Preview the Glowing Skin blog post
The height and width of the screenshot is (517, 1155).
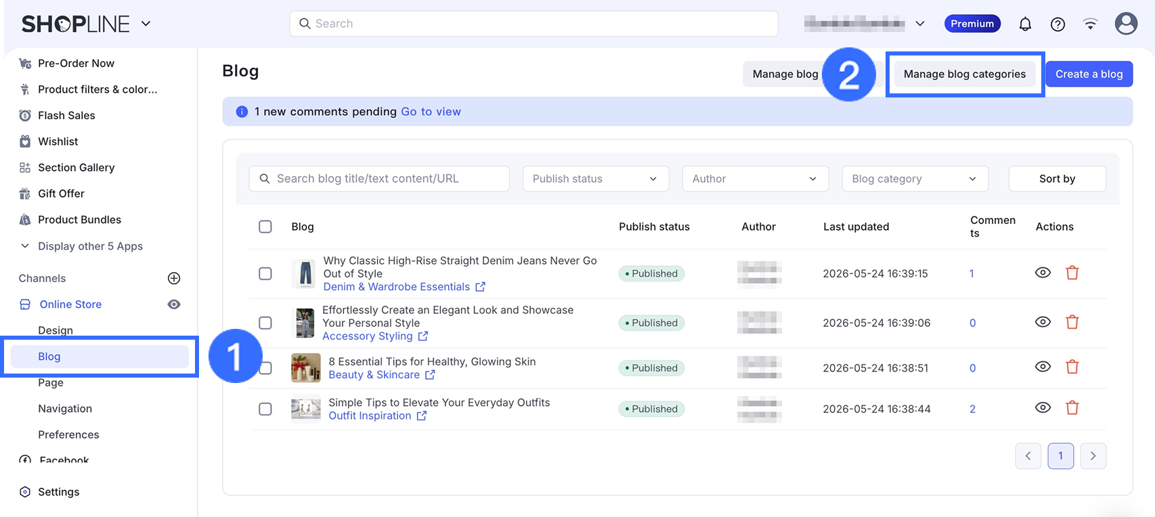(1043, 367)
